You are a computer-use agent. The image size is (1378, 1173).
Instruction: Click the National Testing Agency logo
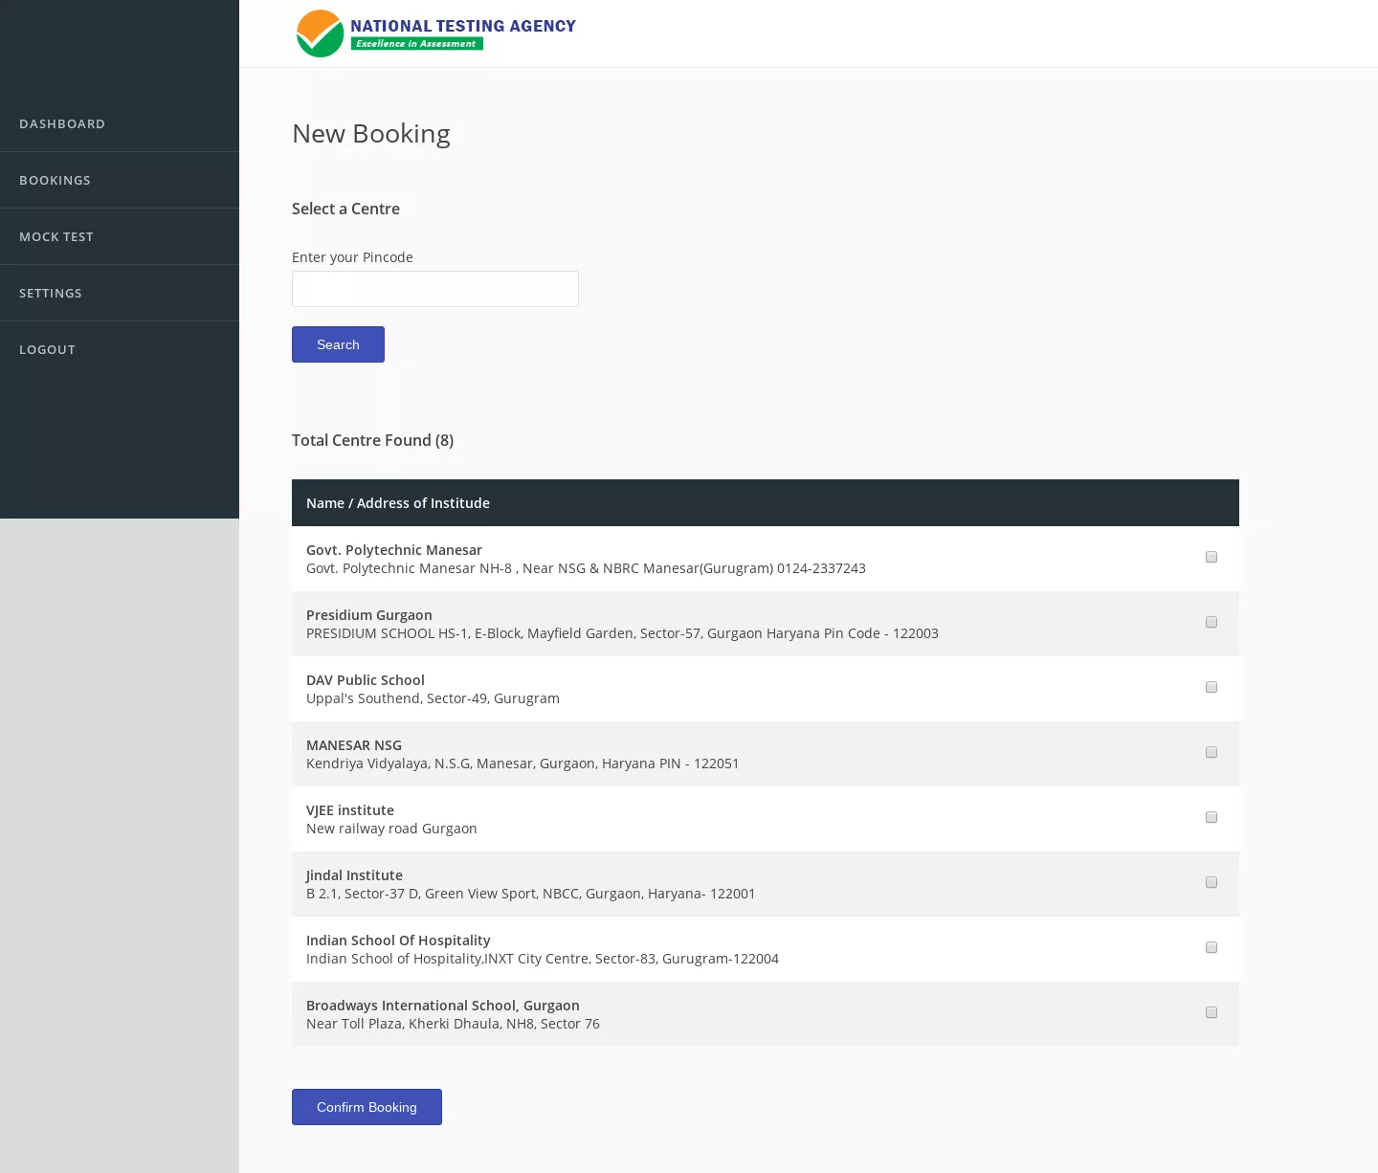pyautogui.click(x=436, y=33)
